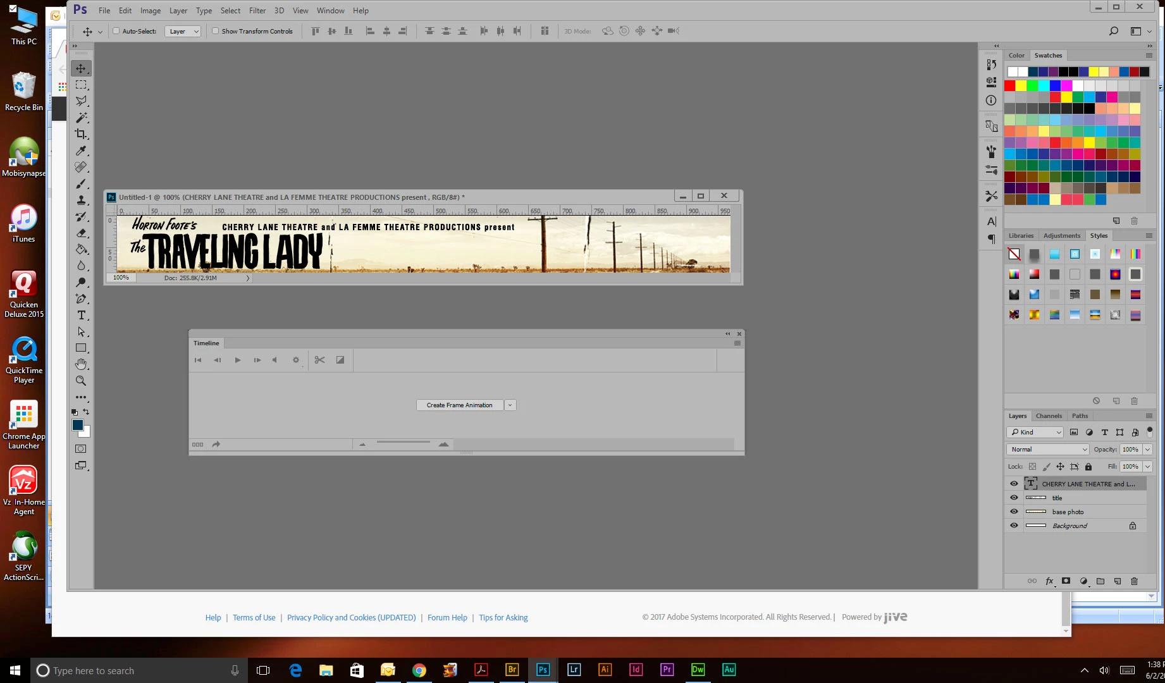
Task: Pick the pure red swatch in Swatches
Action: coord(1010,86)
